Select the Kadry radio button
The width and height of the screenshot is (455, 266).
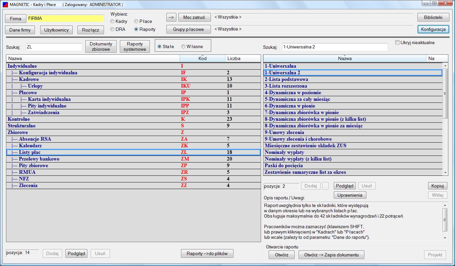[x=112, y=21]
